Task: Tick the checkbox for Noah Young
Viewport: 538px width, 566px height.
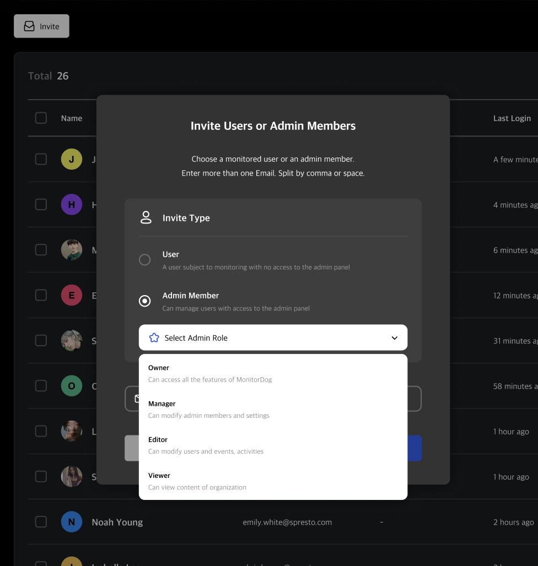Action: [41, 522]
